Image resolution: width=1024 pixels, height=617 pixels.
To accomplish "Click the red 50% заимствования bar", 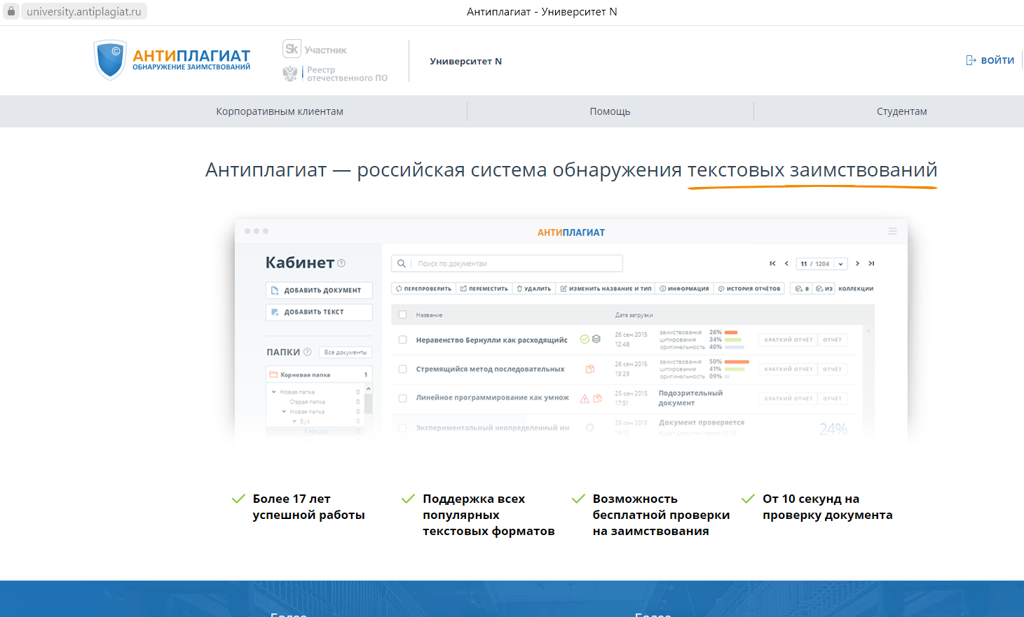I will coord(737,361).
